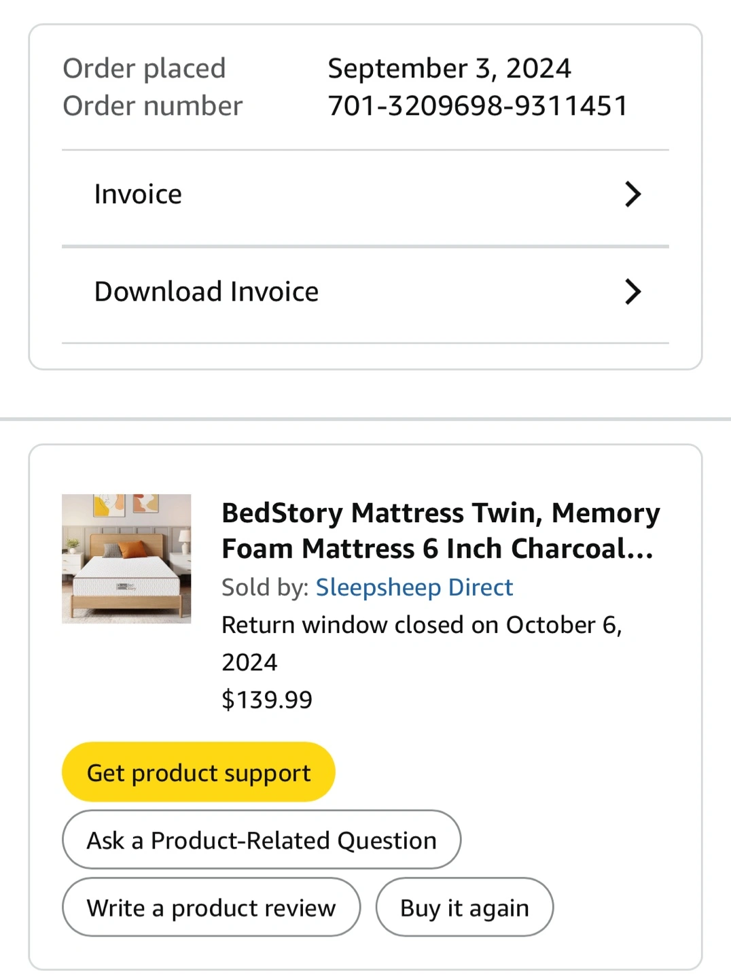The width and height of the screenshot is (731, 979).
Task: Tap the chevron next to Download Invoice
Action: [632, 292]
